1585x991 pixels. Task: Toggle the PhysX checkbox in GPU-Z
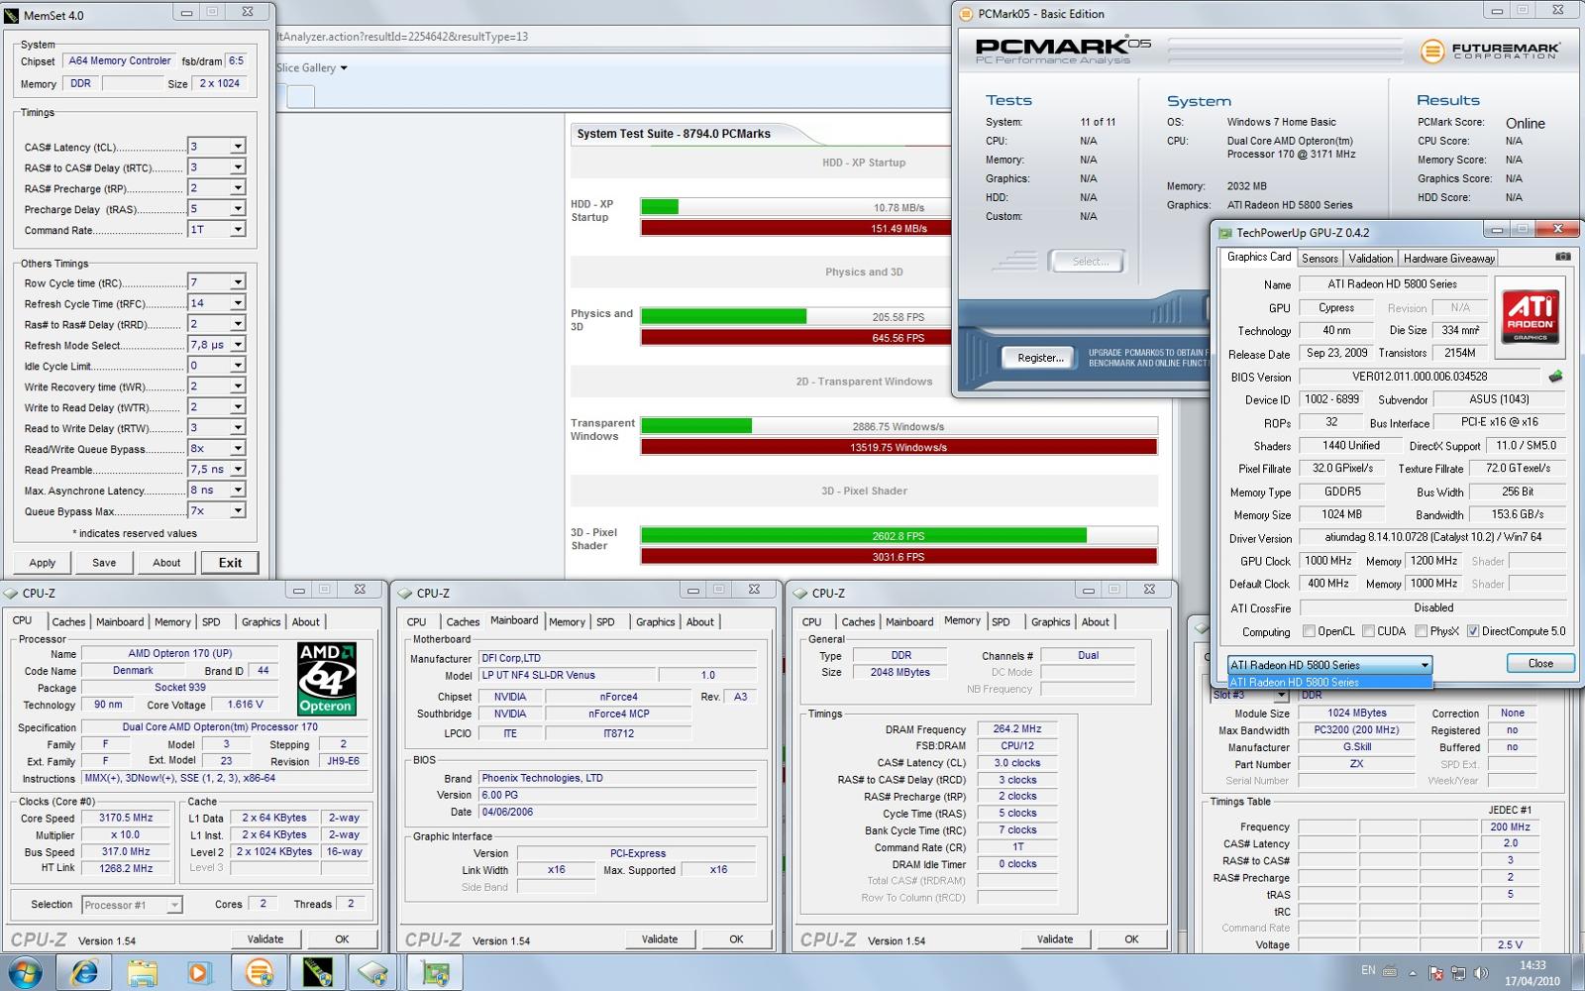pos(1421,631)
